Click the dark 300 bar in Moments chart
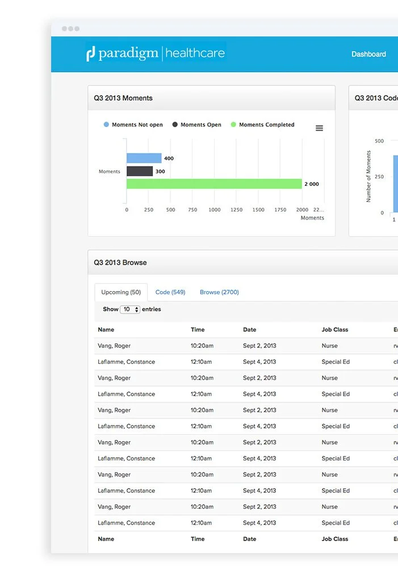This screenshot has height=573, width=398. pos(140,171)
